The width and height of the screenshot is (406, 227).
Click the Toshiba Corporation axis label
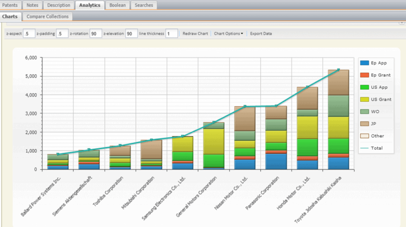(x=108, y=191)
